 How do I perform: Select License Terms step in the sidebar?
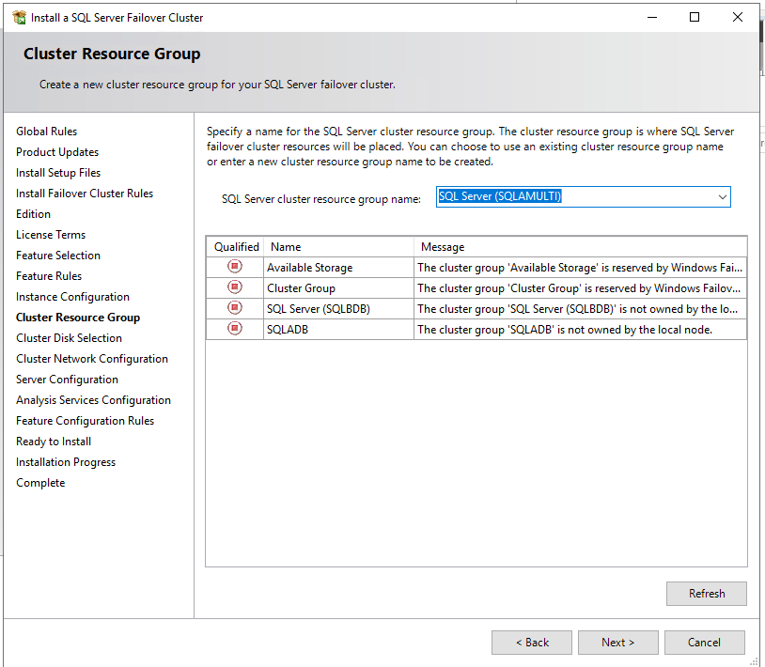51,235
